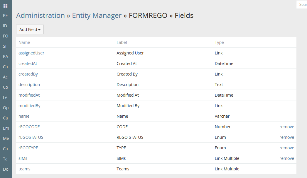The width and height of the screenshot is (307, 178).
Task: Open the Do sidebar item
Action: pyautogui.click(x=6, y=169)
